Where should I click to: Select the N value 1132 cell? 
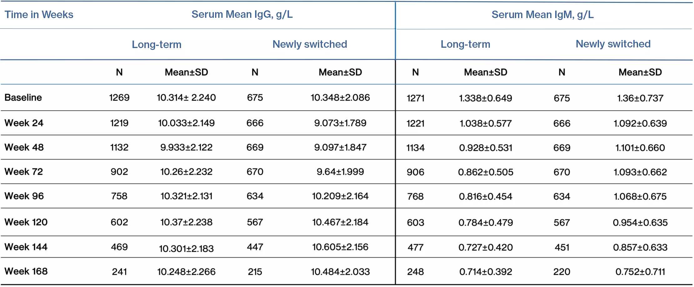click(x=119, y=147)
